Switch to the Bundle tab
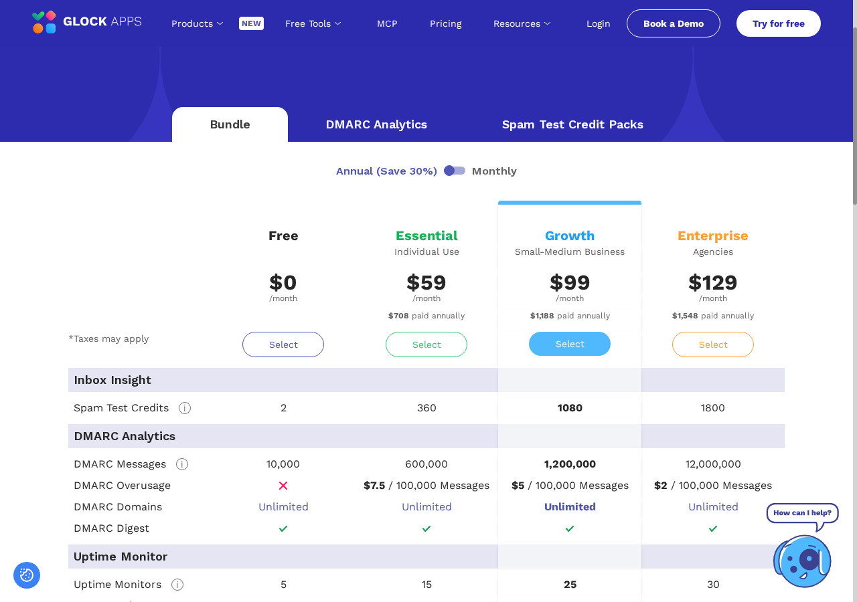 click(x=230, y=124)
